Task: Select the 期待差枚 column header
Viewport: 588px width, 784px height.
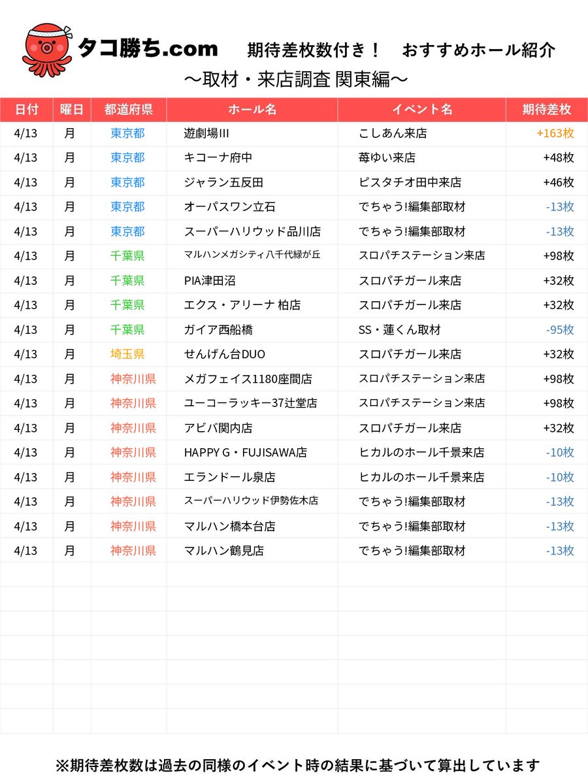Action: [x=547, y=110]
